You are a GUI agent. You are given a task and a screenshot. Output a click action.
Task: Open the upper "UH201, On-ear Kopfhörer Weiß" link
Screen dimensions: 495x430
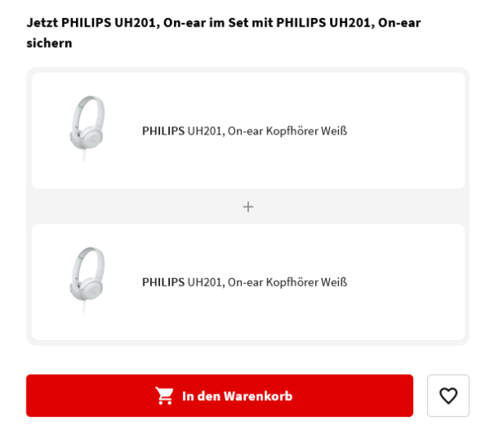pos(266,130)
